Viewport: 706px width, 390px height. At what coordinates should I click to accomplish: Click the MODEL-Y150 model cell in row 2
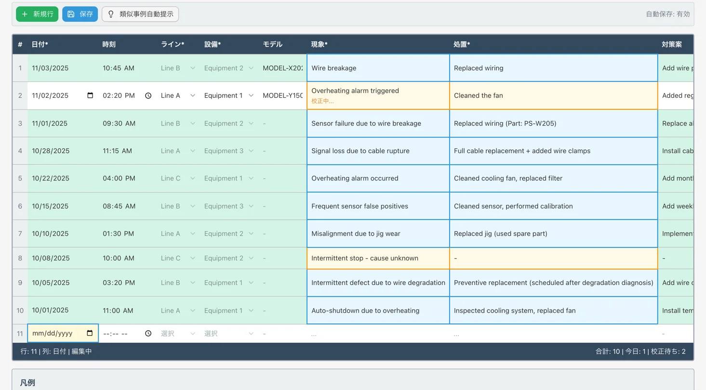pos(283,96)
